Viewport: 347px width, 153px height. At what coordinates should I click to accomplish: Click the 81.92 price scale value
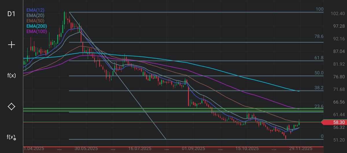tap(338, 64)
